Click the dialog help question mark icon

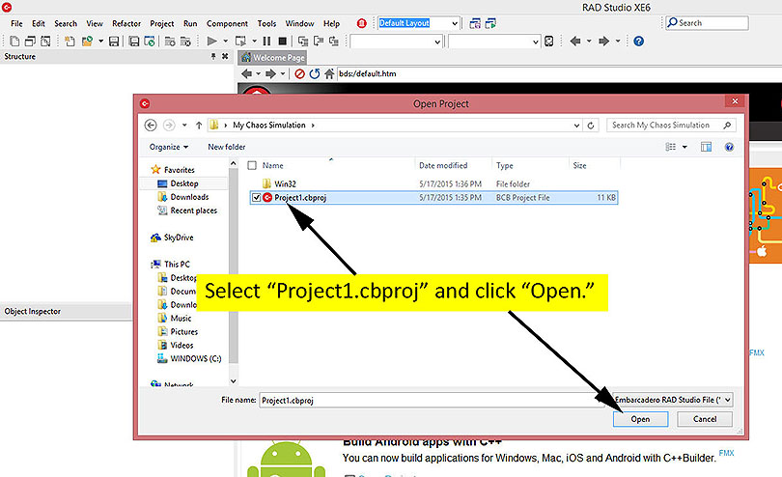(x=729, y=147)
